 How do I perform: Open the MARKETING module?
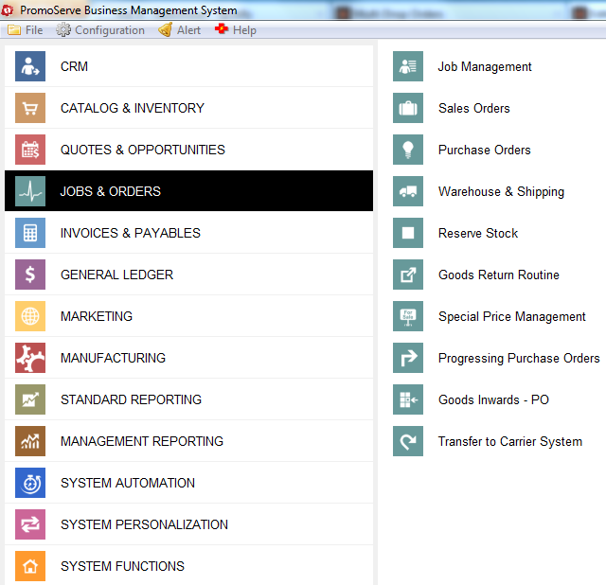click(x=189, y=316)
